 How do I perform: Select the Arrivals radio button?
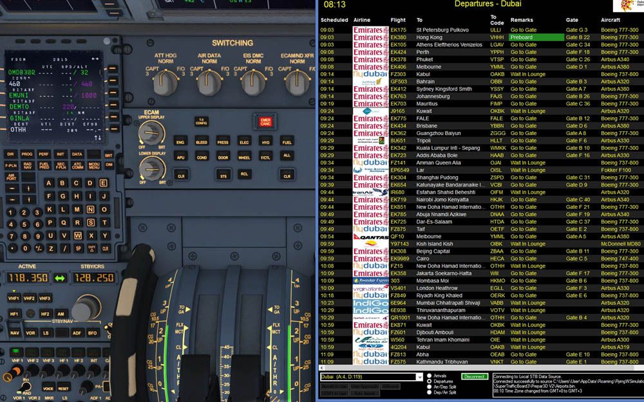(430, 376)
